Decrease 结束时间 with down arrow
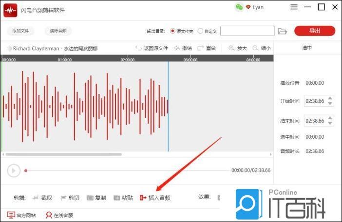The width and height of the screenshot is (342, 222). pos(330,123)
